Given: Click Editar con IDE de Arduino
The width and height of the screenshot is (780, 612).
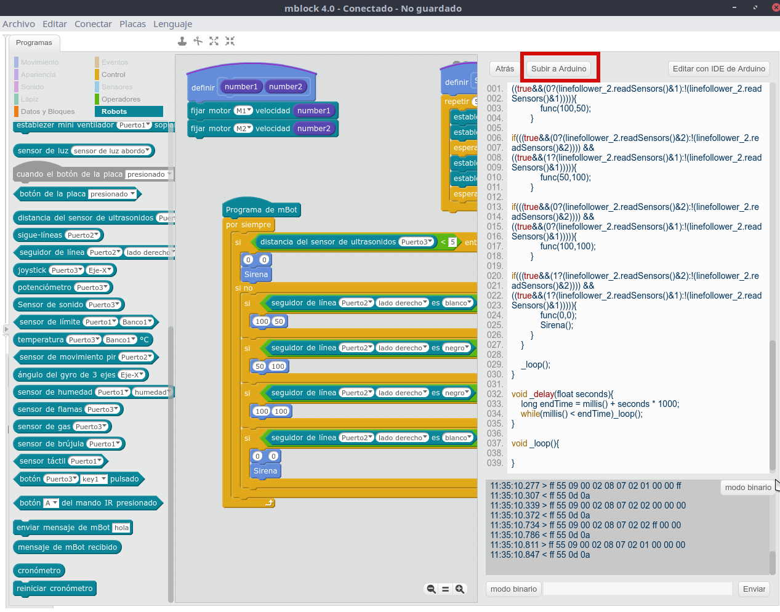Looking at the screenshot, I should tap(718, 69).
